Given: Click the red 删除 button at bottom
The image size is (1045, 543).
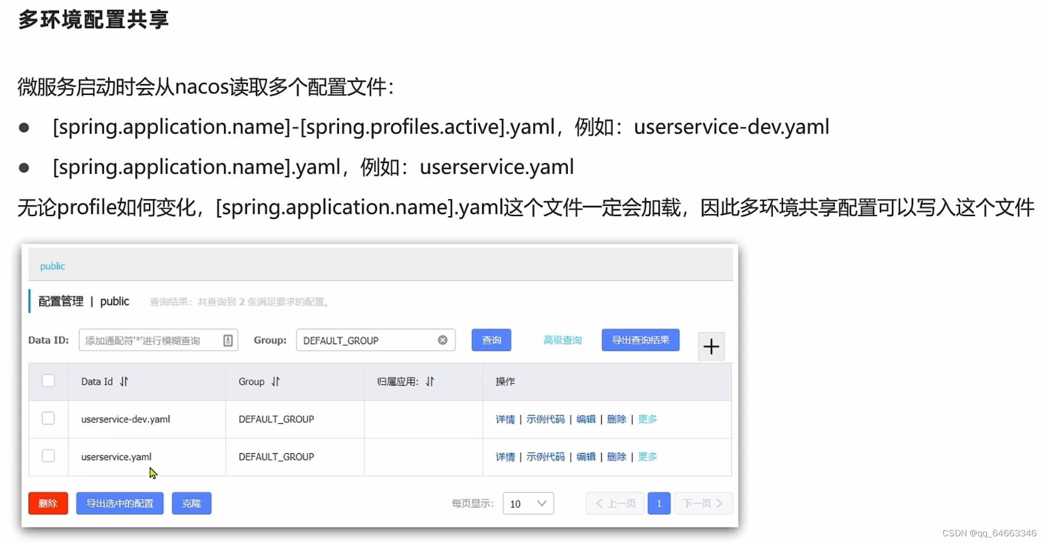Looking at the screenshot, I should [48, 503].
